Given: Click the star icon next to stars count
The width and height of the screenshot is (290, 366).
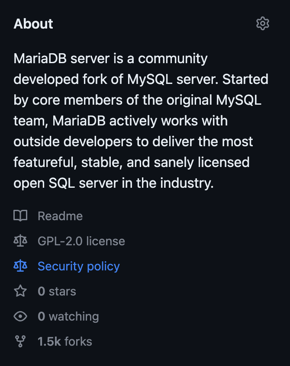Looking at the screenshot, I should coord(20,291).
